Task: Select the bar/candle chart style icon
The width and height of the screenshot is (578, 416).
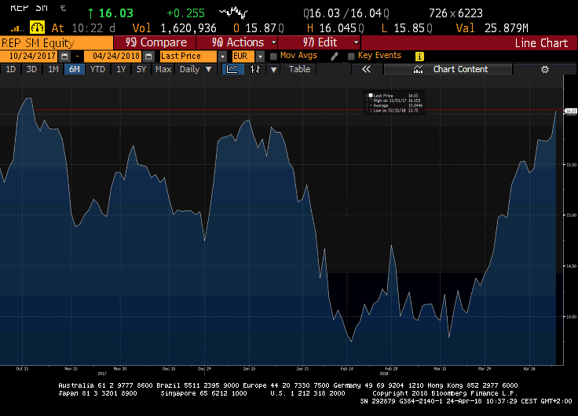Action: (x=255, y=69)
